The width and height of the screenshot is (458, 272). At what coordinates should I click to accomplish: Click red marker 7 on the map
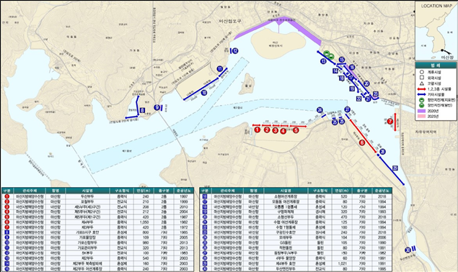click(x=389, y=122)
